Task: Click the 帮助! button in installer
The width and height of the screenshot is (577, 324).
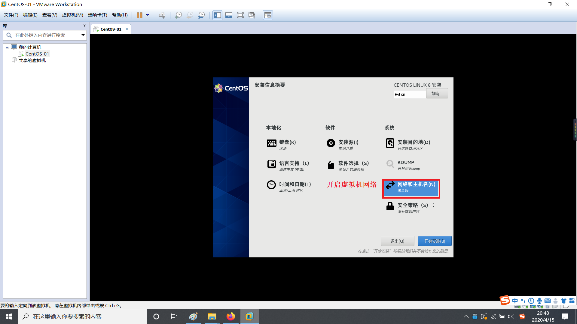Action: pos(437,94)
